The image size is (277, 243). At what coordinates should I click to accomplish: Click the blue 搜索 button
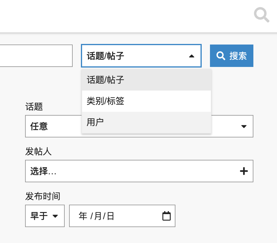point(232,56)
